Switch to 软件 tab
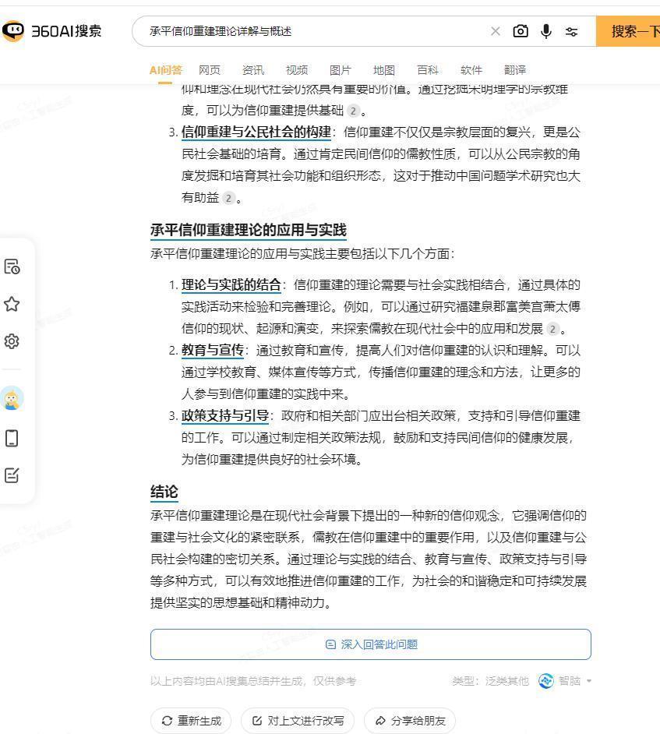The height and width of the screenshot is (734, 660). [x=471, y=70]
